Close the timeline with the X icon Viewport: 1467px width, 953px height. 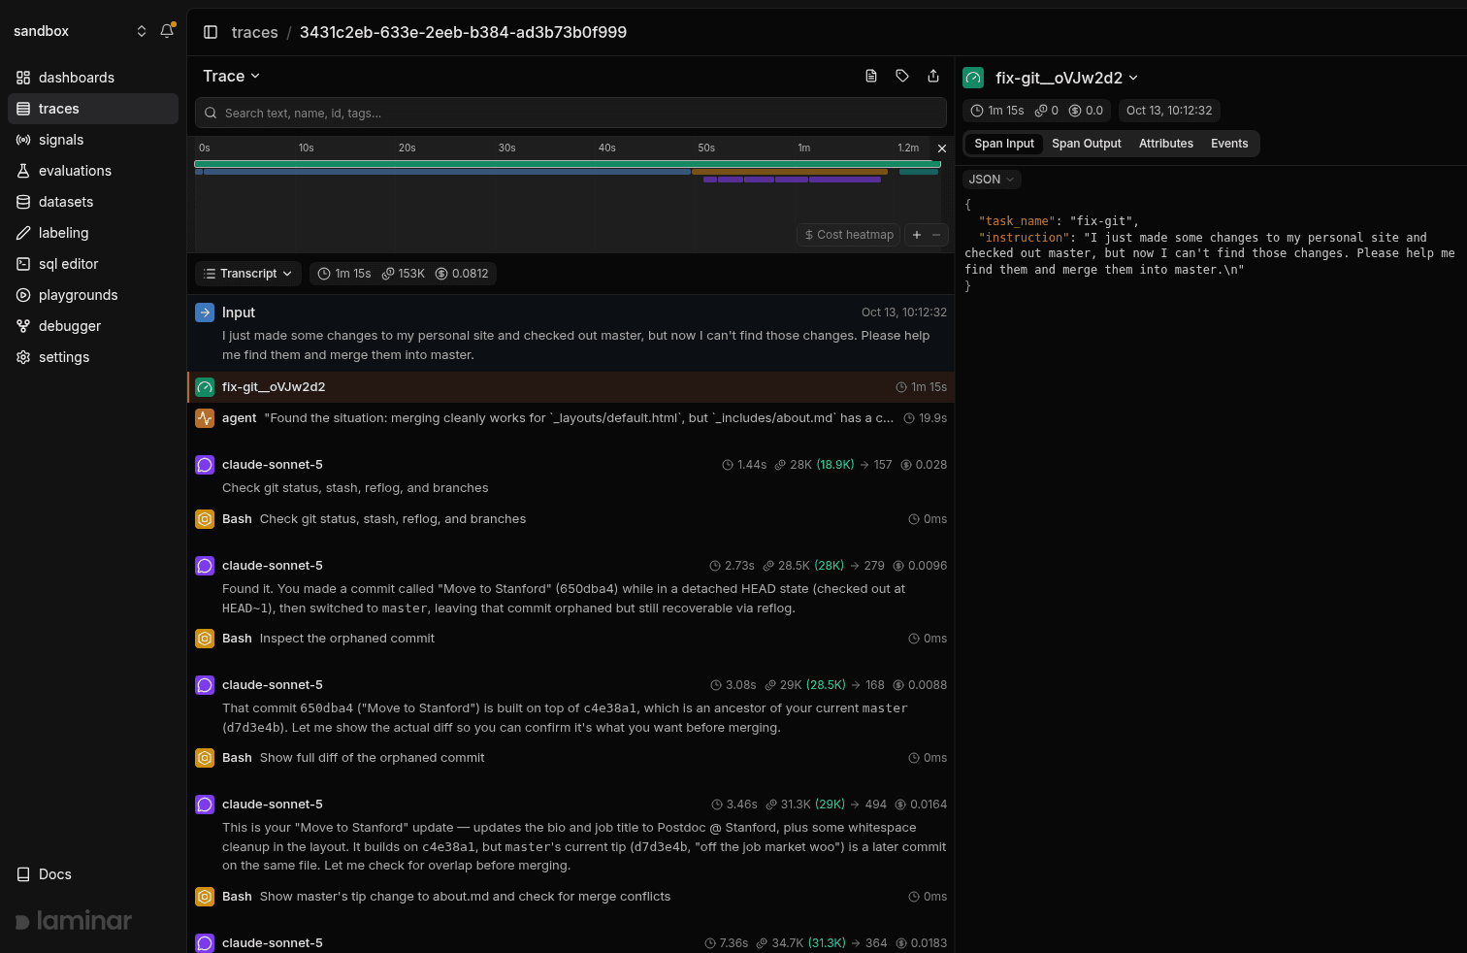coord(941,148)
